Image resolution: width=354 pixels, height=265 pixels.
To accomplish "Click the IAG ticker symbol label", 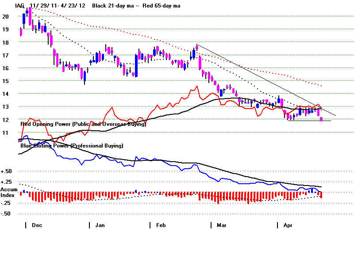I will click(x=19, y=6).
